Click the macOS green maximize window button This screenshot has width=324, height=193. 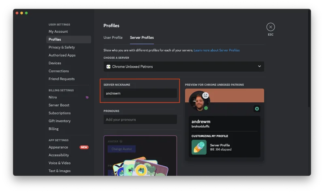(26, 13)
